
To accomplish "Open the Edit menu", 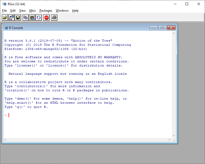I will pos(13,11).
